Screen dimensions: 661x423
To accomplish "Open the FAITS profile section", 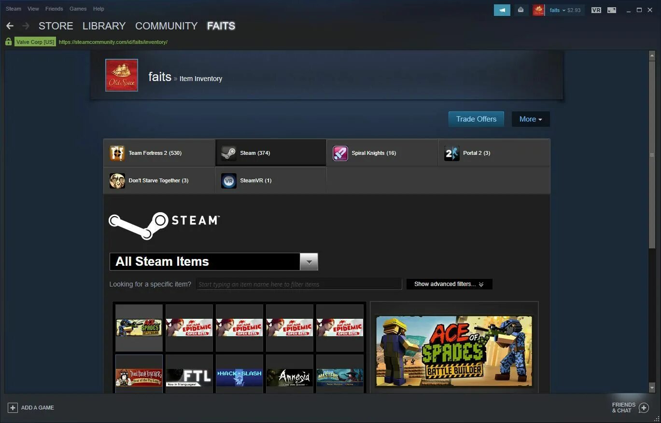I will click(221, 26).
